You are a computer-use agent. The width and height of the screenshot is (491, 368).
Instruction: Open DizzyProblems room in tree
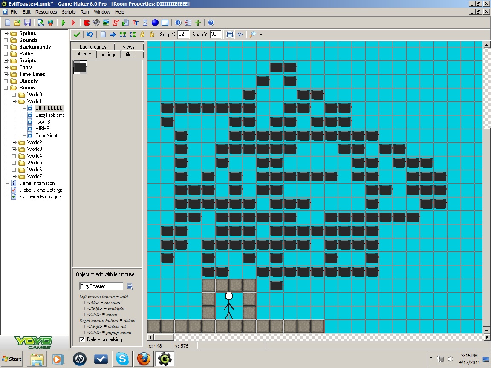(50, 115)
